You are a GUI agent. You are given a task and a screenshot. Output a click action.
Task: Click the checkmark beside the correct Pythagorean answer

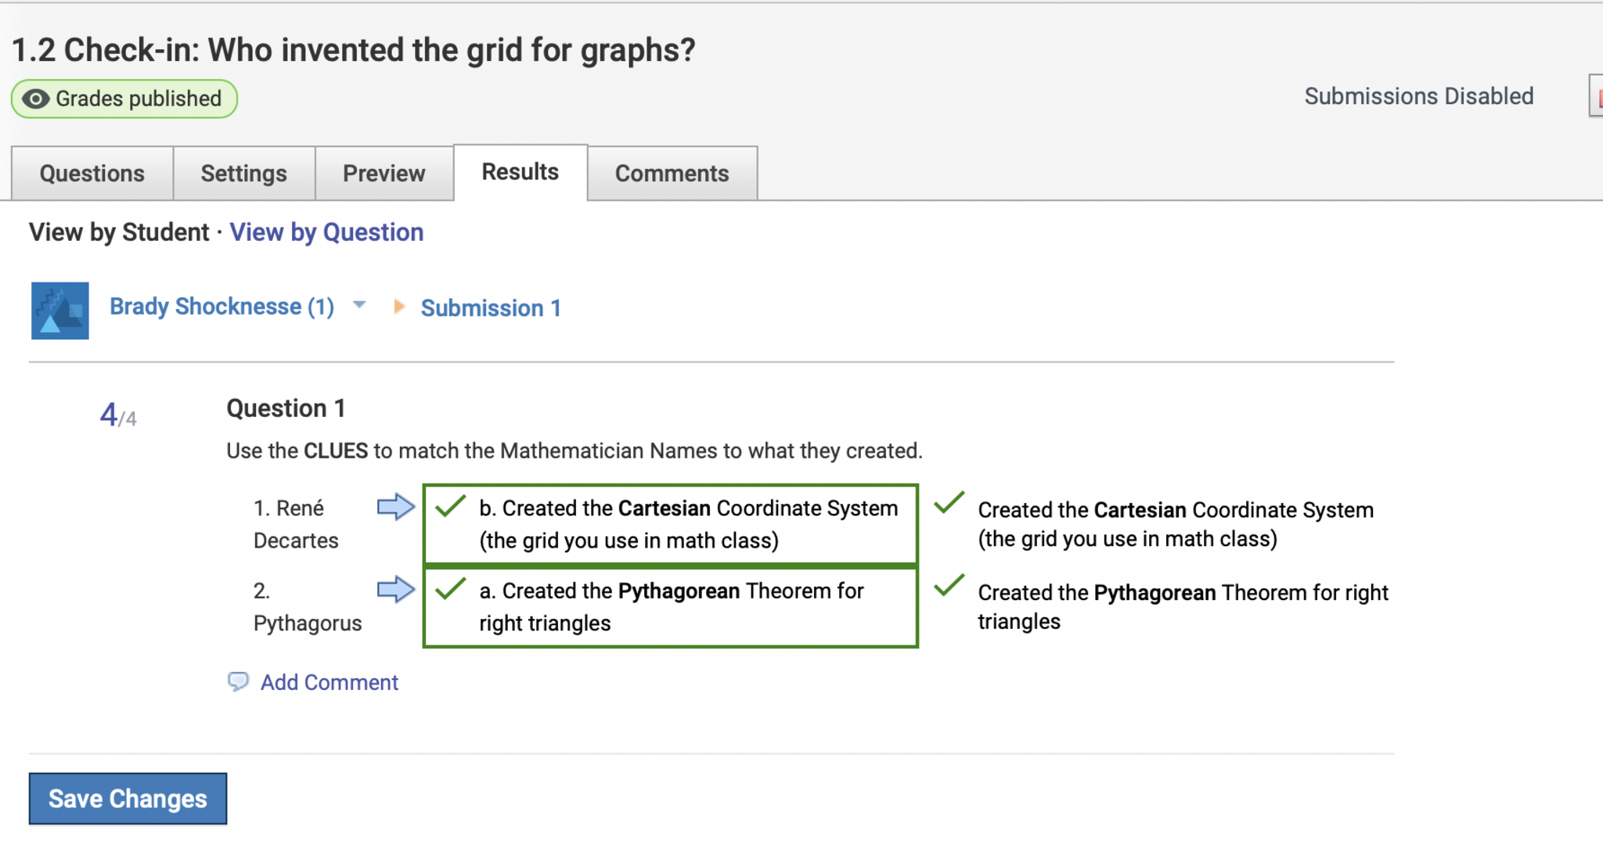[x=949, y=585]
